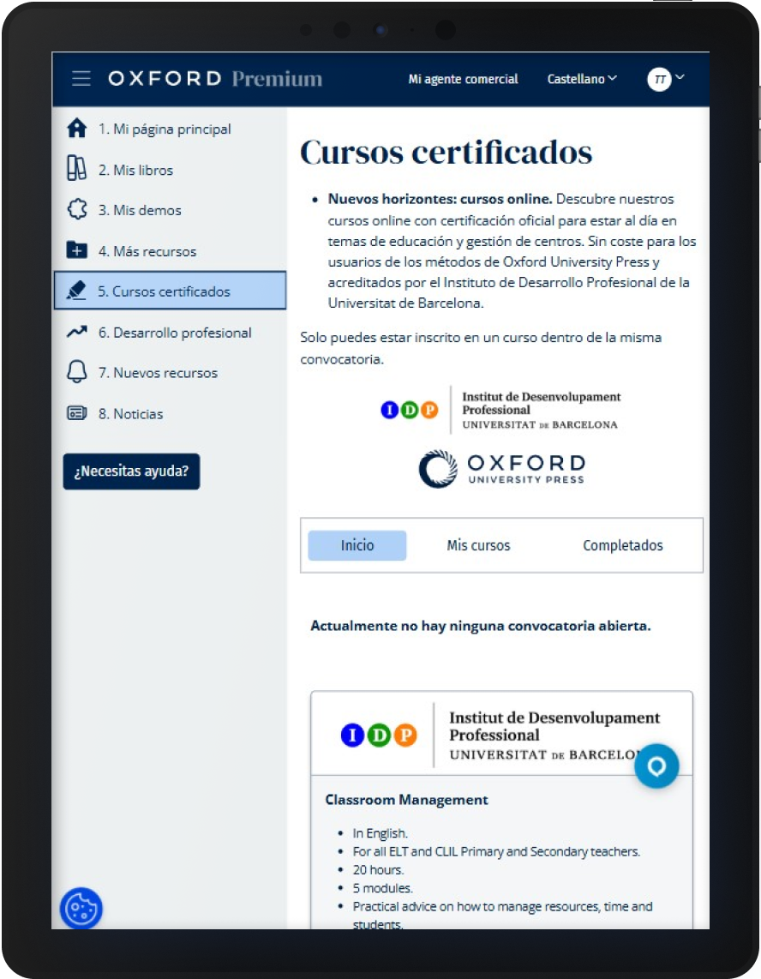Switch to the Mis cursos tab
The image size is (761, 979).
(478, 545)
